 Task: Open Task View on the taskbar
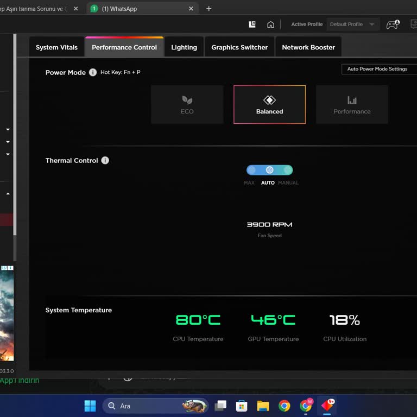coord(220,406)
